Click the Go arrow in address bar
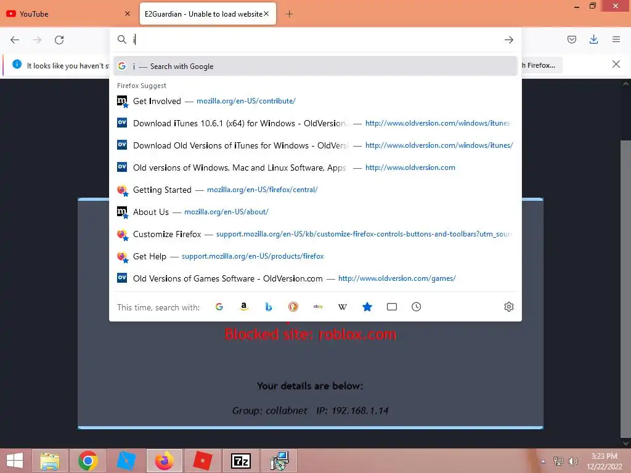 (x=508, y=40)
